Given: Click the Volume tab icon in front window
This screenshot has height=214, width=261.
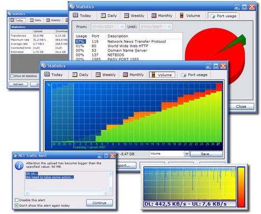Looking at the screenshot, I should tap(153, 74).
